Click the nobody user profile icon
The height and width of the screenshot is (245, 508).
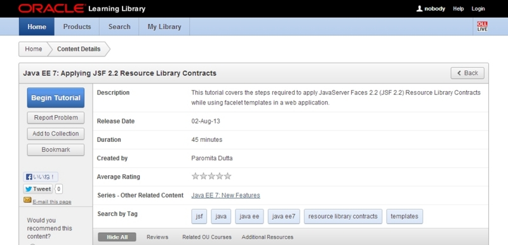(419, 9)
